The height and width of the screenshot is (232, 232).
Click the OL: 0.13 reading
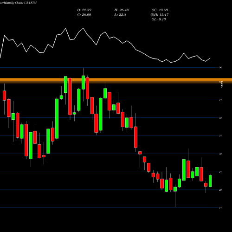159,19
